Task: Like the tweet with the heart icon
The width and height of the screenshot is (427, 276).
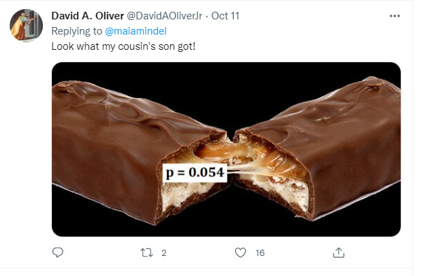Action: pos(240,252)
